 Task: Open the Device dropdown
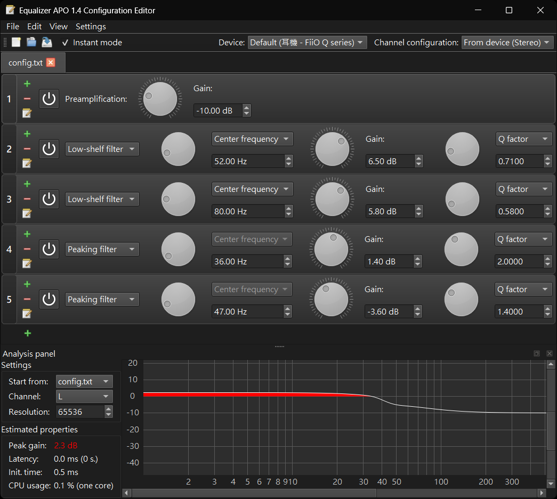(307, 42)
